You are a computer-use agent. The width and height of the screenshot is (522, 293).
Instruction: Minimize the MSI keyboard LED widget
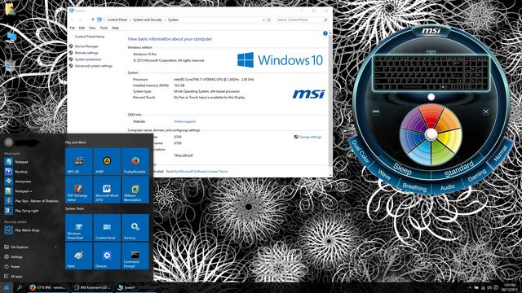[376, 112]
